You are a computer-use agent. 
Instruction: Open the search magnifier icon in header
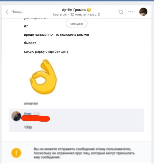(121, 12)
